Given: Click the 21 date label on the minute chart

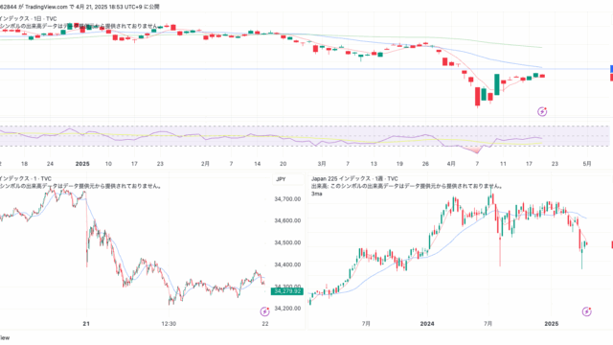Looking at the screenshot, I should coord(86,324).
